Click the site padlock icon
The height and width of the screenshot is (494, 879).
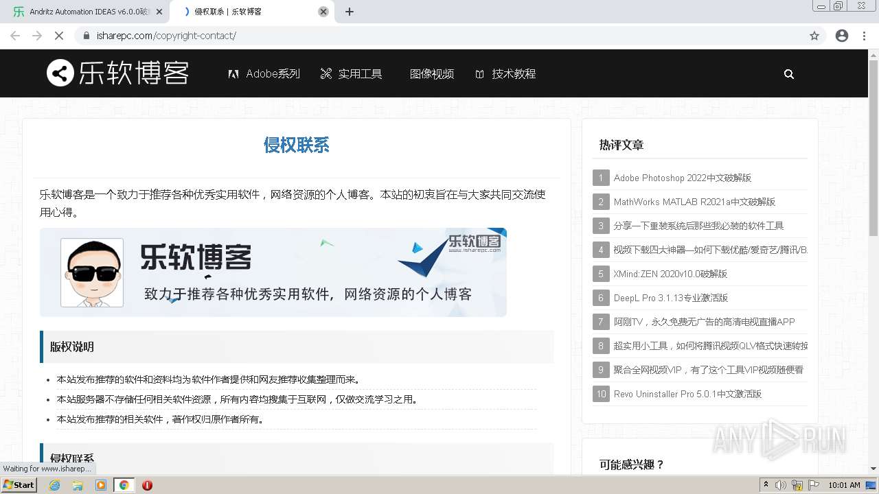(x=87, y=36)
